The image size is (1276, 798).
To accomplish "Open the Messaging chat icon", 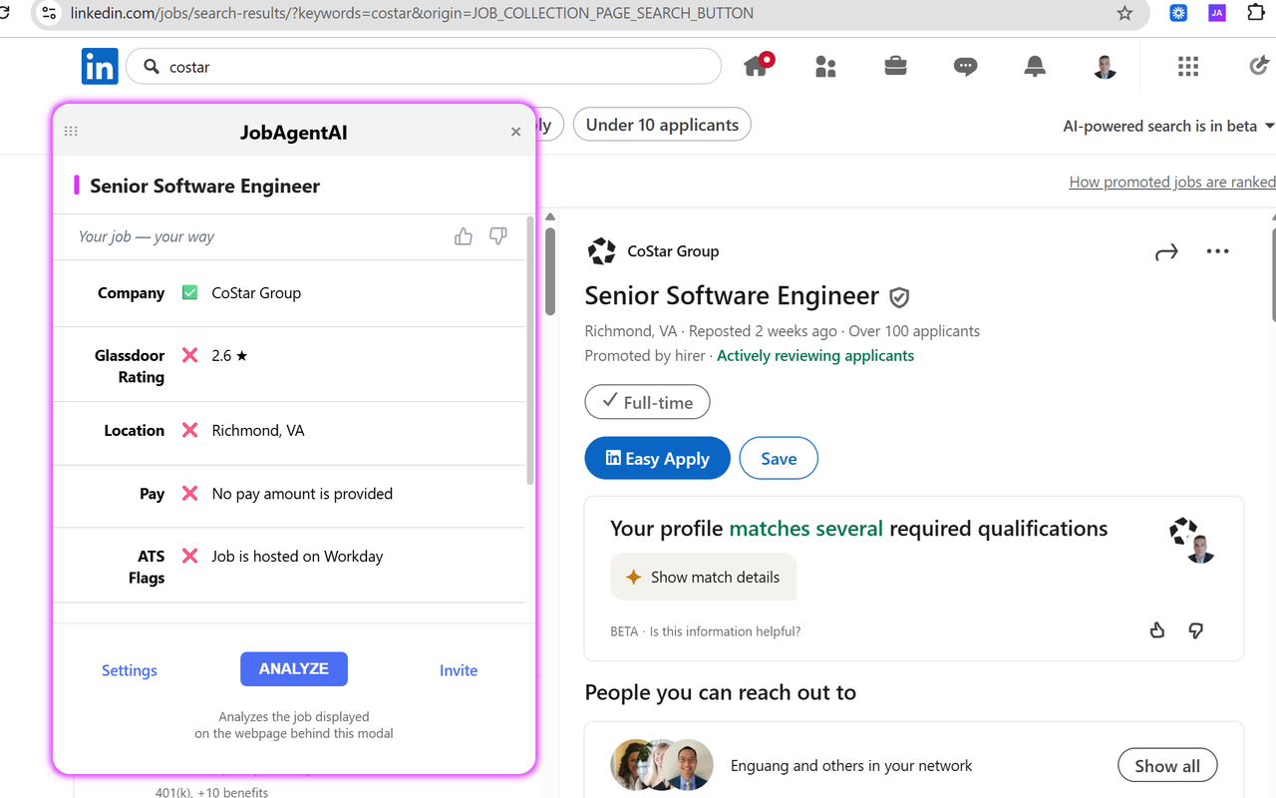I will click(965, 67).
